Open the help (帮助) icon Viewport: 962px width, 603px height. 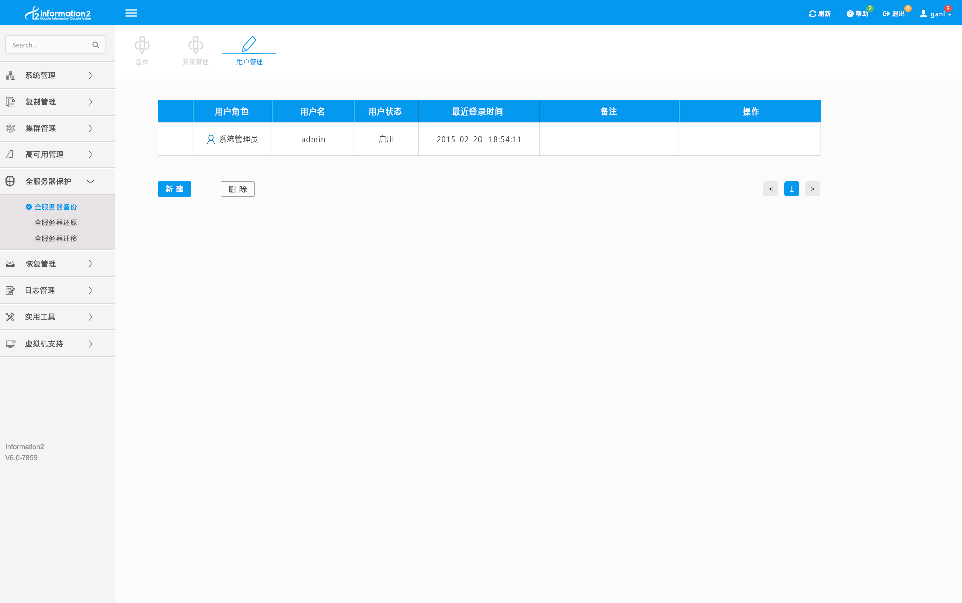pyautogui.click(x=850, y=14)
